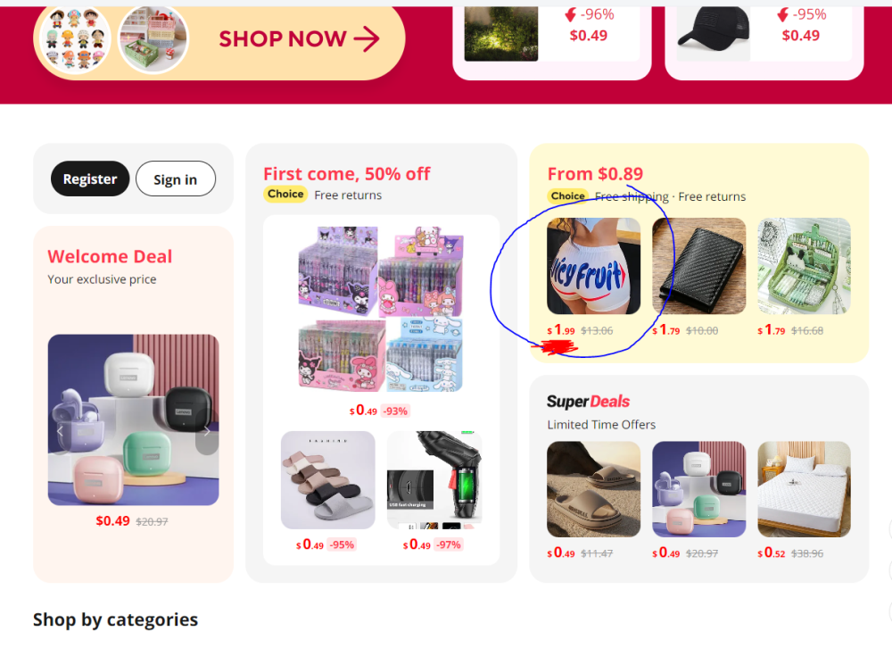892x648 pixels.
Task: Open the green pencil case product
Action: [x=805, y=266]
